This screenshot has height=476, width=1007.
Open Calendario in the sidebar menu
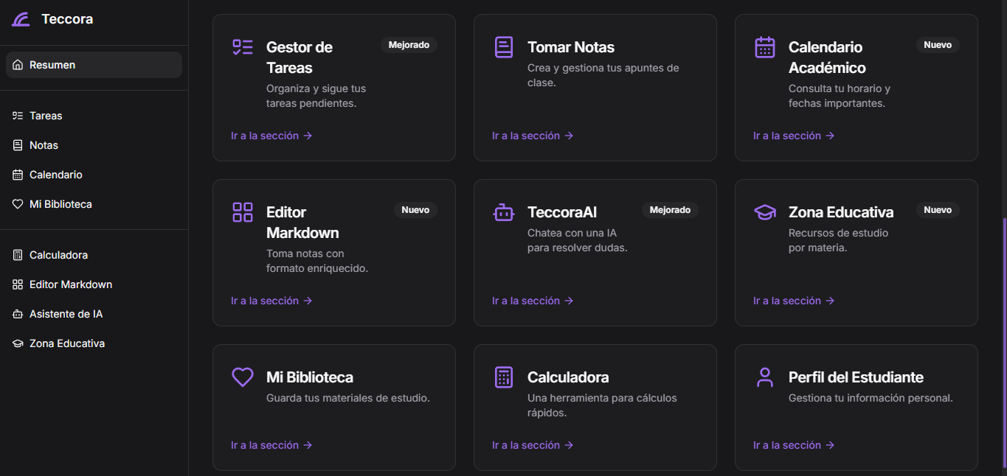55,175
